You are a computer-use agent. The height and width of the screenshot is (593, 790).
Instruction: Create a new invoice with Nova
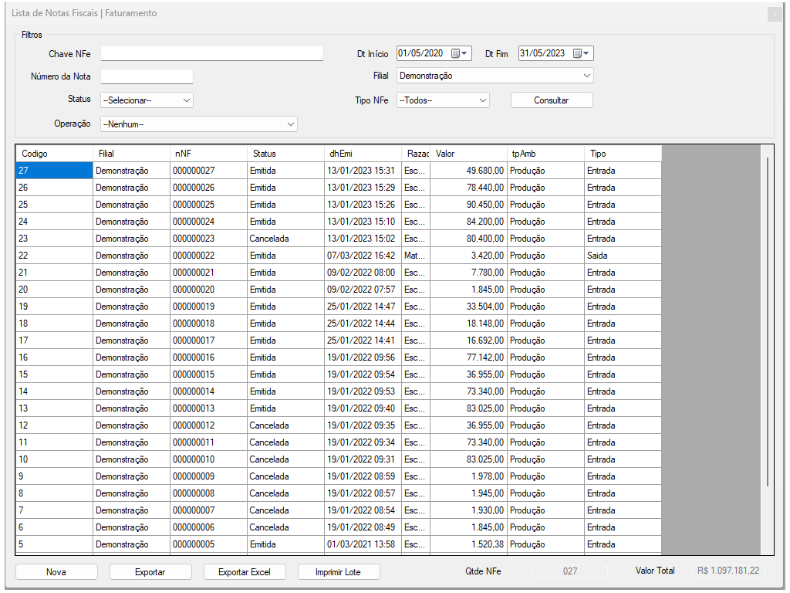click(56, 572)
